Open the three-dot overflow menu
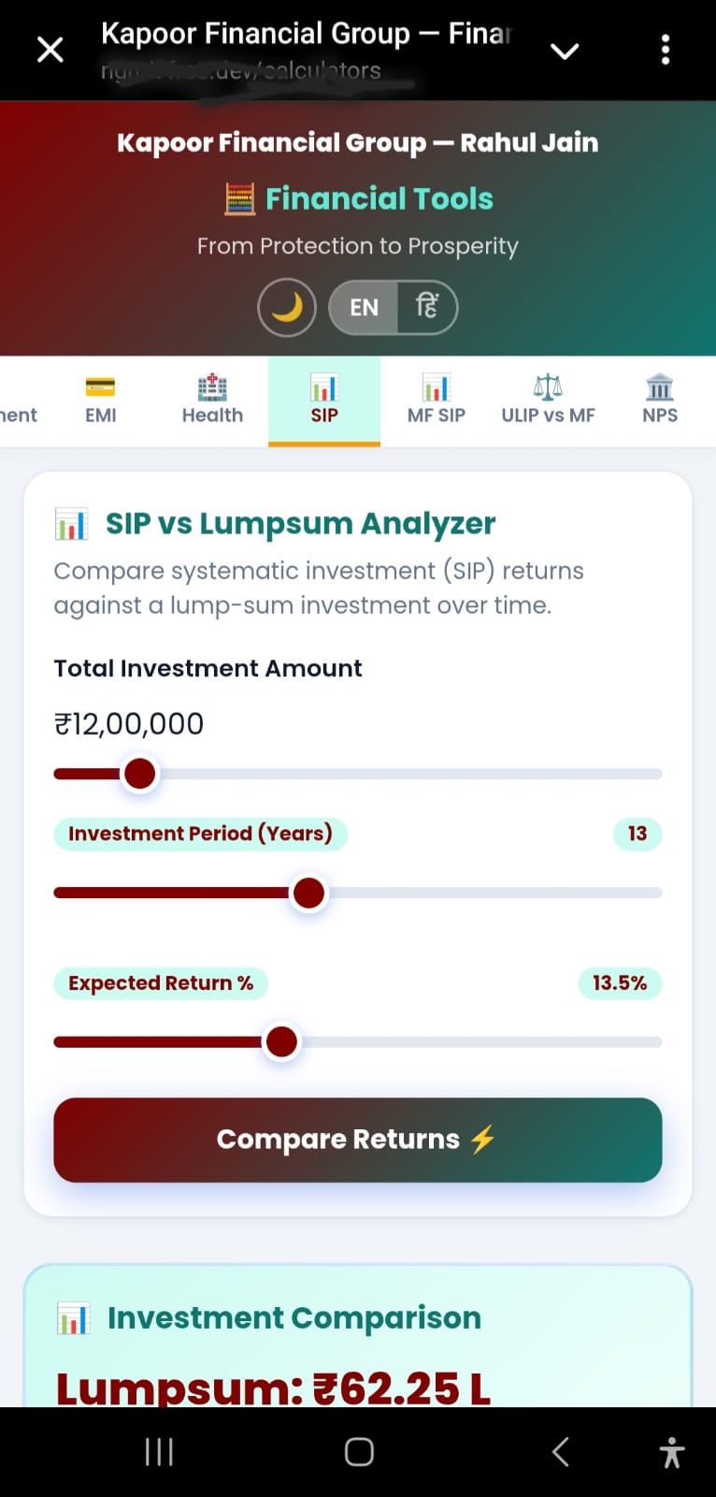The width and height of the screenshot is (716, 1497). click(666, 50)
